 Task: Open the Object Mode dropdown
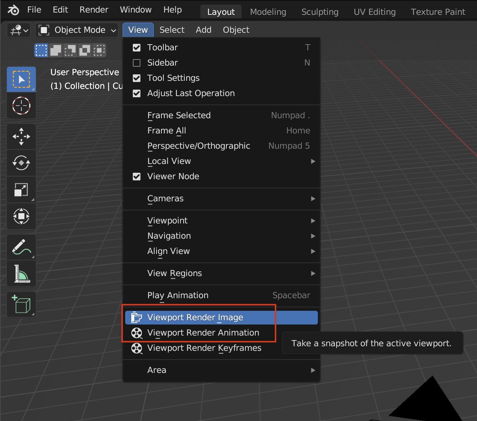pyautogui.click(x=76, y=30)
